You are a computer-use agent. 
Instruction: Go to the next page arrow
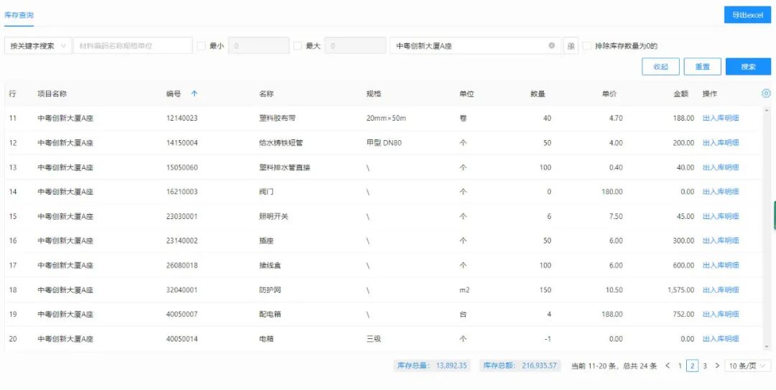pos(717,366)
